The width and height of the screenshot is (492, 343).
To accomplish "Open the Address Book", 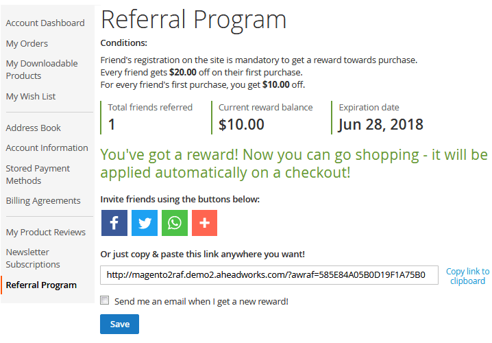I will tap(34, 128).
